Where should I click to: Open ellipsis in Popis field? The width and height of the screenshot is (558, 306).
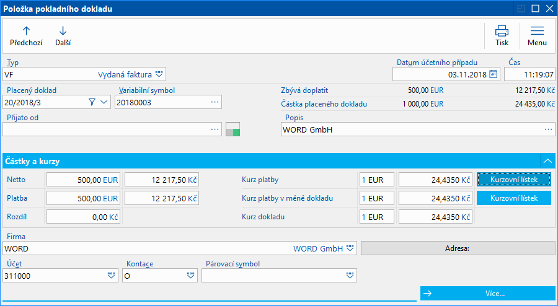[548, 129]
